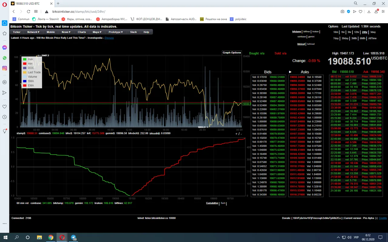The height and width of the screenshot is (242, 388).
Task: Reload the bitcointicker page
Action: click(28, 11)
